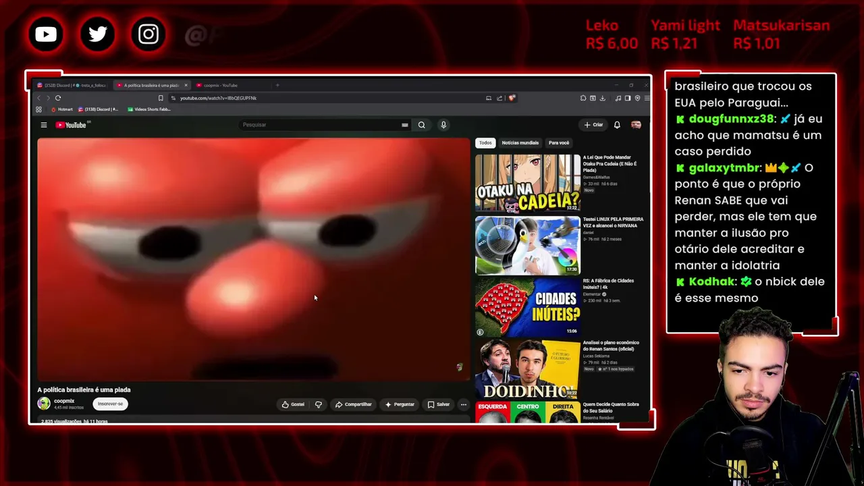Click the username 'galaxytmbr' in chat

[725, 168]
